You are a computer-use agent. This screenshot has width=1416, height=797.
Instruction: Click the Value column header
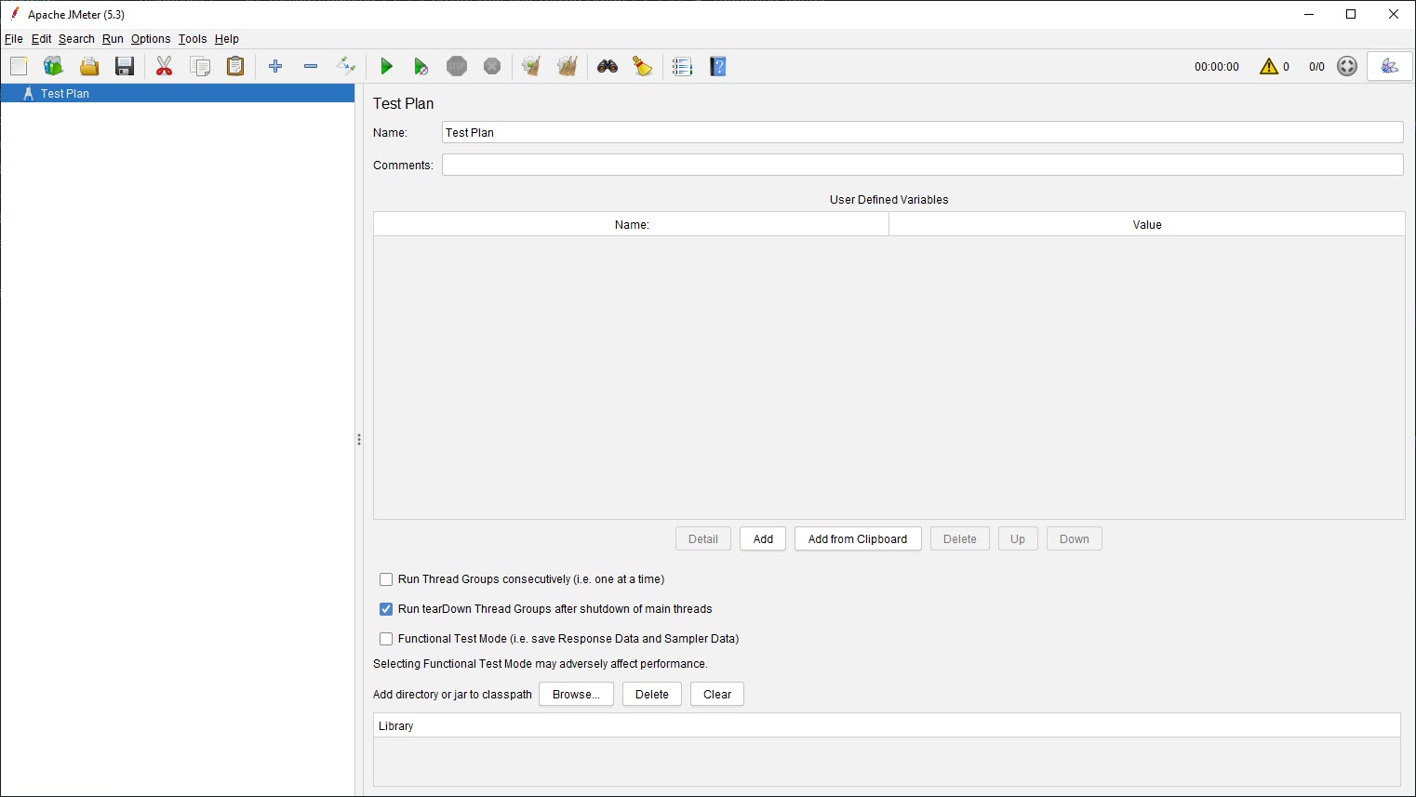point(1147,224)
